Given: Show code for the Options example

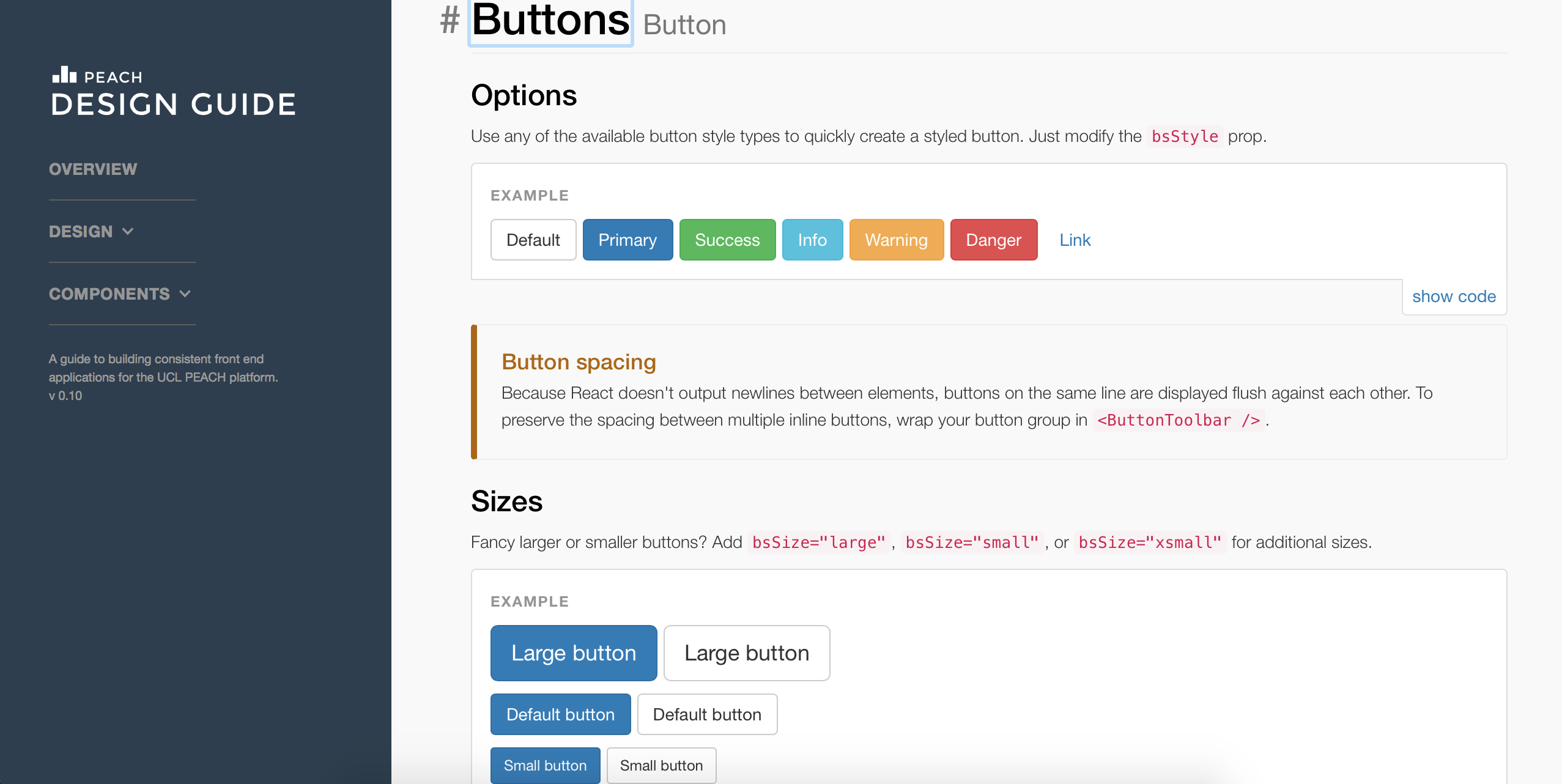Looking at the screenshot, I should (1454, 297).
